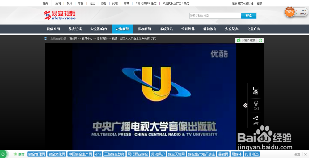Click 问吧 in the top bar

115,3
